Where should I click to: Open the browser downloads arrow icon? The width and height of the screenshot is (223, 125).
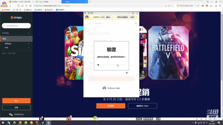[216, 6]
